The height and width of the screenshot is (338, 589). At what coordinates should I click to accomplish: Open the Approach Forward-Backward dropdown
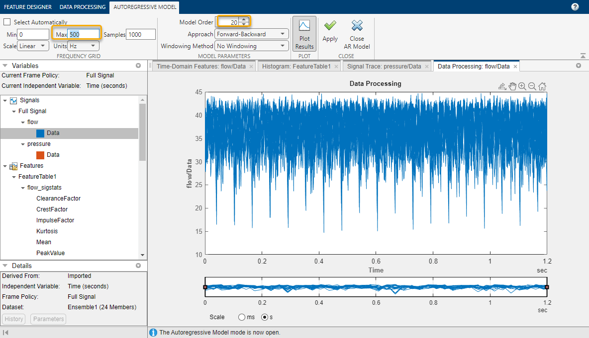point(252,34)
